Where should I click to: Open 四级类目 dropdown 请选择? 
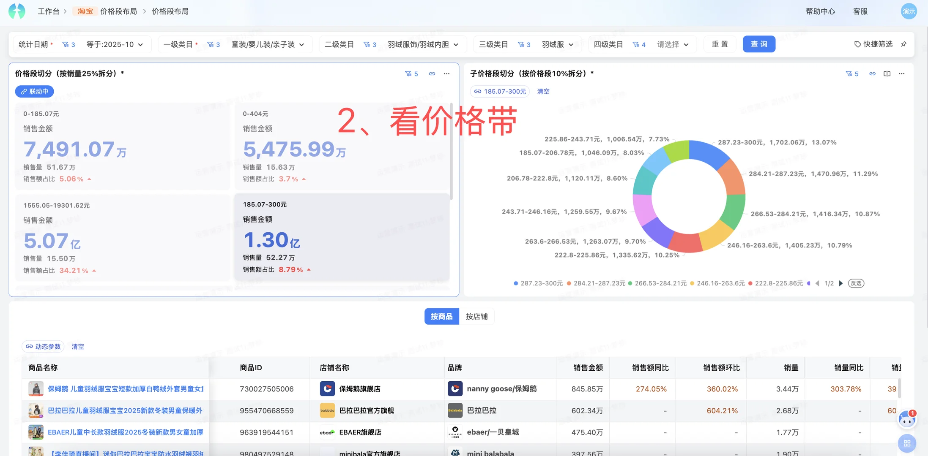pyautogui.click(x=673, y=44)
